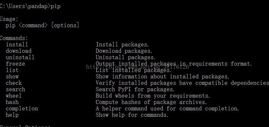Click the 'list' command name
This screenshot has height=127, width=269.
[x=12, y=70]
